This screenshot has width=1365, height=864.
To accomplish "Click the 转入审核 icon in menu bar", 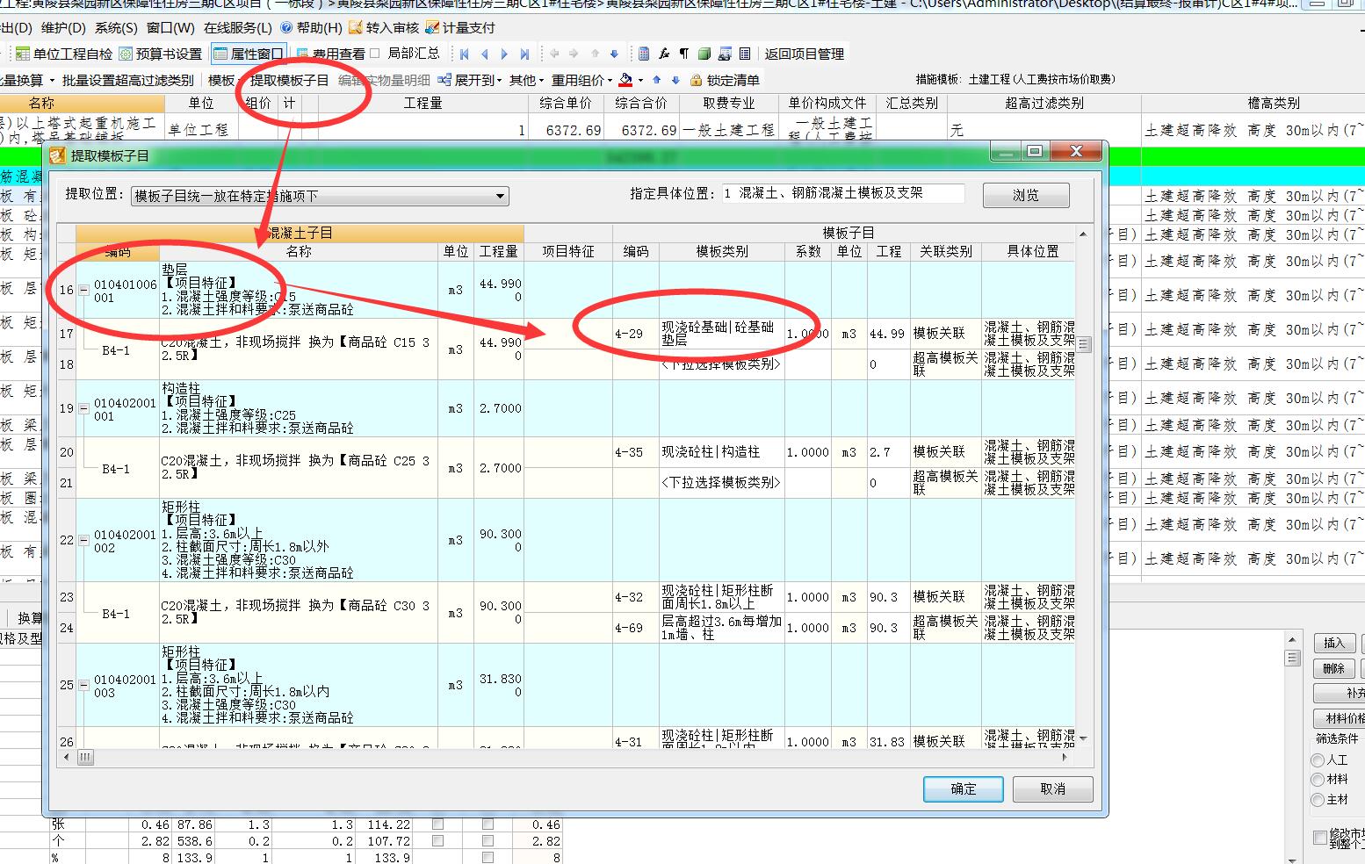I will [356, 28].
